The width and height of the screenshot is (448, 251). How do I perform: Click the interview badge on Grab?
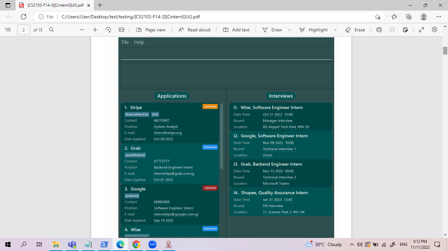tap(210, 147)
